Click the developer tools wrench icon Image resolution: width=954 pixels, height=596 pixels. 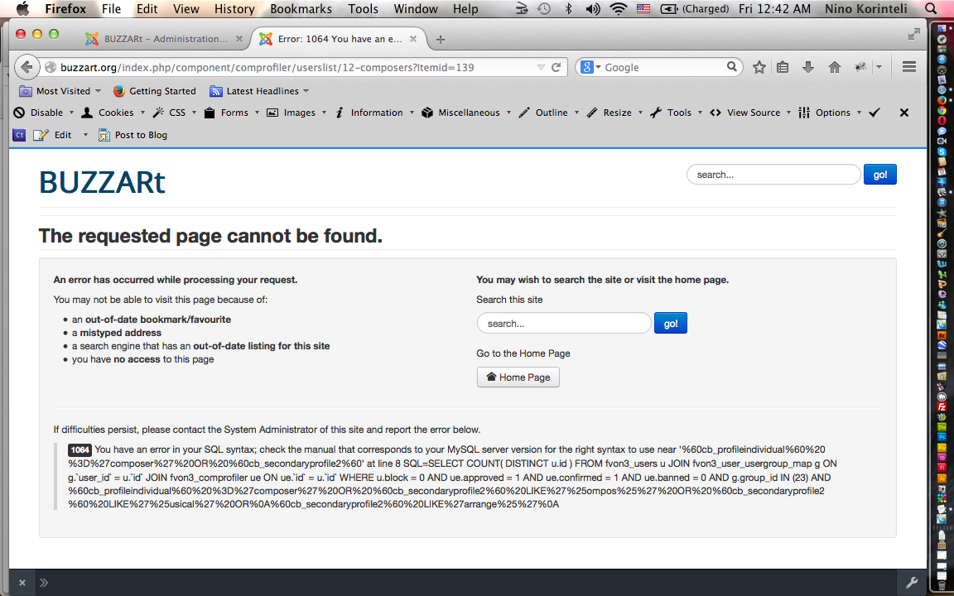tap(912, 583)
